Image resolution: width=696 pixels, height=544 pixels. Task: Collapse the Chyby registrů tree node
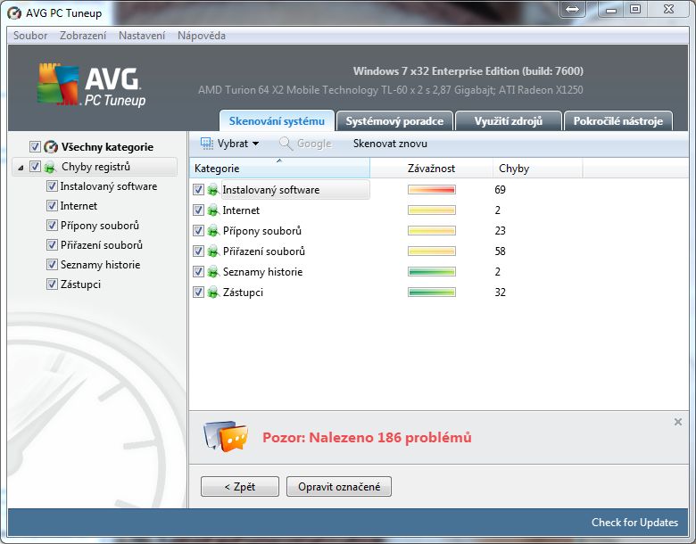click(21, 168)
